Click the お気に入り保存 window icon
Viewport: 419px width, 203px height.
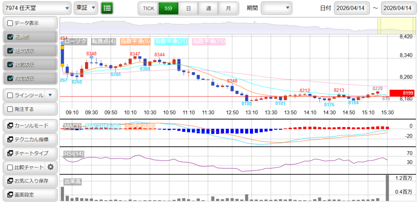point(10,181)
